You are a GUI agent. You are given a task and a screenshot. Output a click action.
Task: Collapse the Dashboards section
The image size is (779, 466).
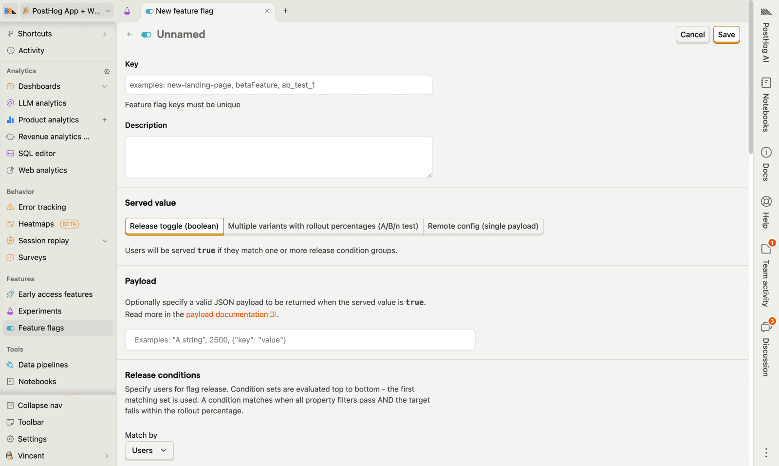click(x=105, y=86)
